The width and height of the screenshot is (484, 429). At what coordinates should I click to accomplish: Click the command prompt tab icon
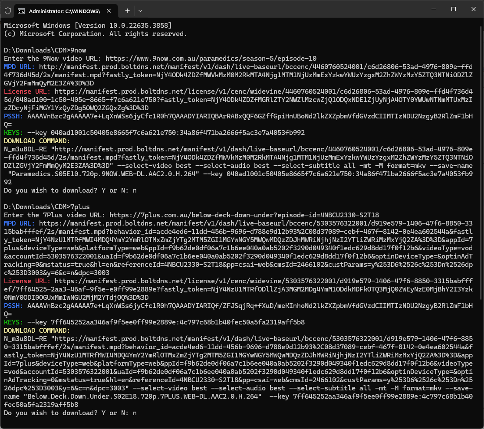[x=21, y=11]
